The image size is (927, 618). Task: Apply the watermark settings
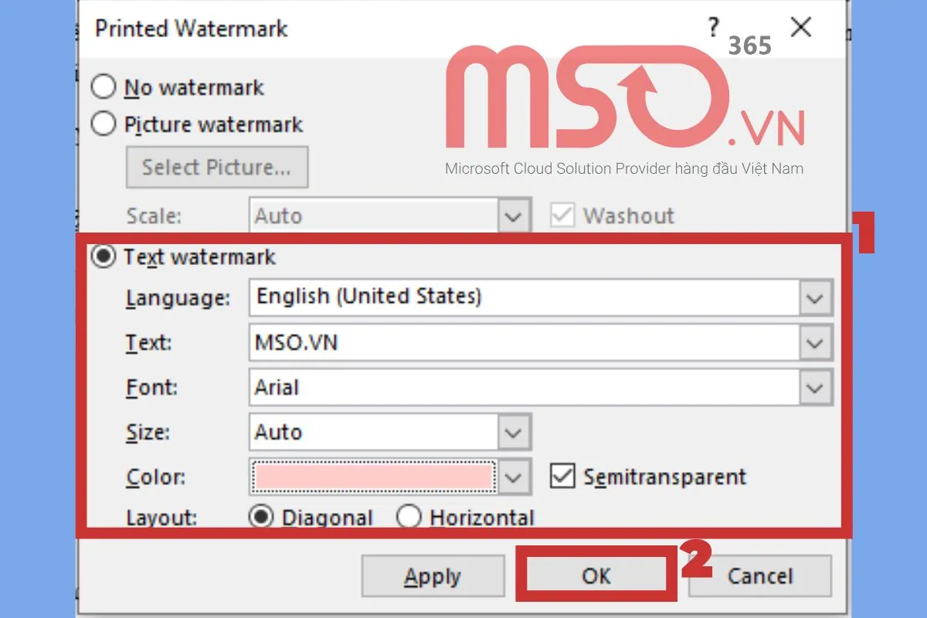pyautogui.click(x=433, y=576)
